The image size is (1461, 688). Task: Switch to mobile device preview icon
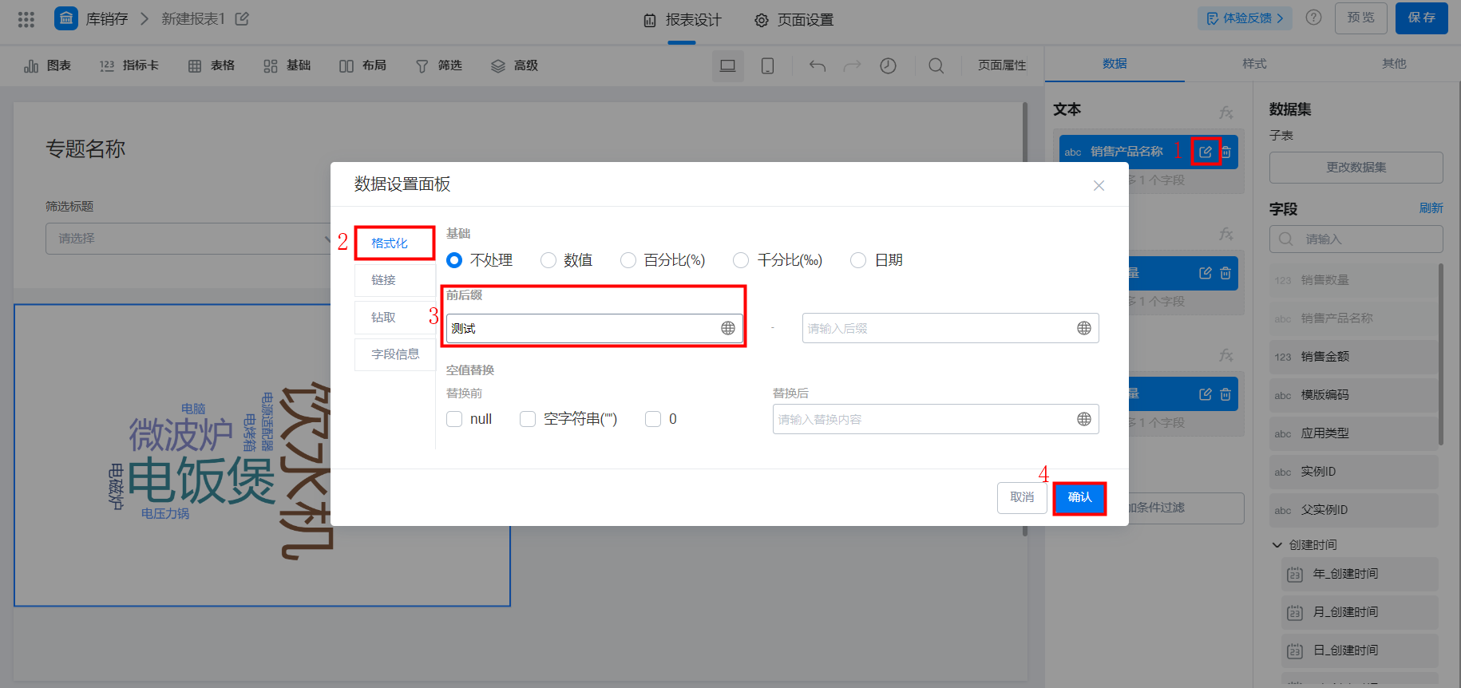[767, 65]
